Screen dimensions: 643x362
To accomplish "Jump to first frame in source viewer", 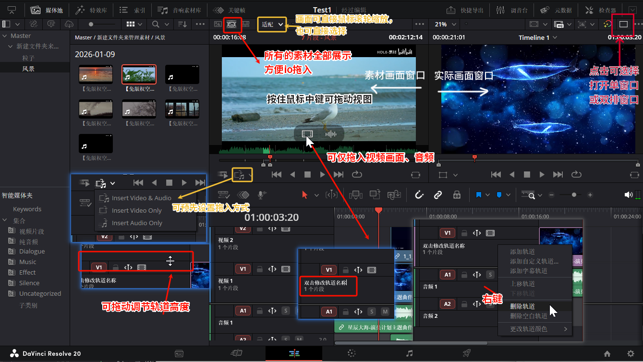I will (x=277, y=175).
